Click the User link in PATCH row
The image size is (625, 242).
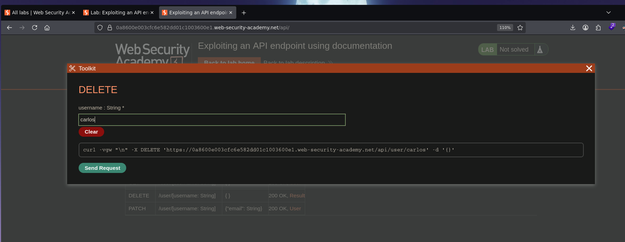coord(295,209)
